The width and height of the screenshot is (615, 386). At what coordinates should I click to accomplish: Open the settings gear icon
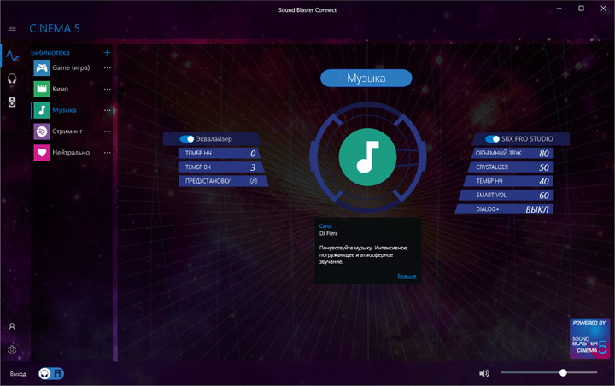[12, 349]
